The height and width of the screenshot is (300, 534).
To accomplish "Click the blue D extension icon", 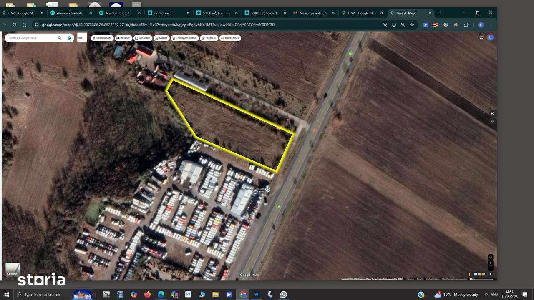I will coord(426,25).
